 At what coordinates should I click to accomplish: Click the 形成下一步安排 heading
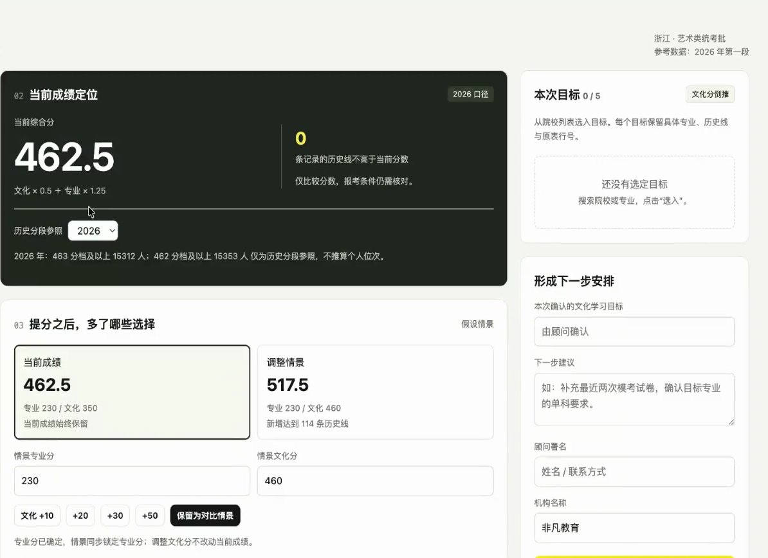coord(574,281)
